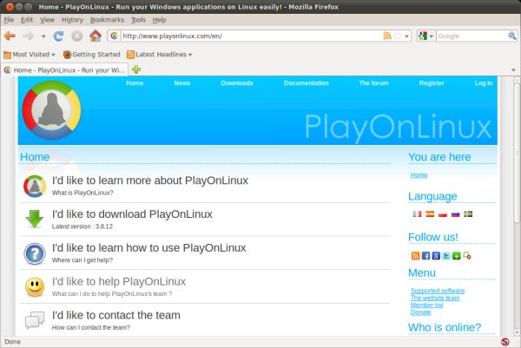Click the site identity icon in address bar
Image resolution: width=521 pixels, height=348 pixels.
coord(114,36)
